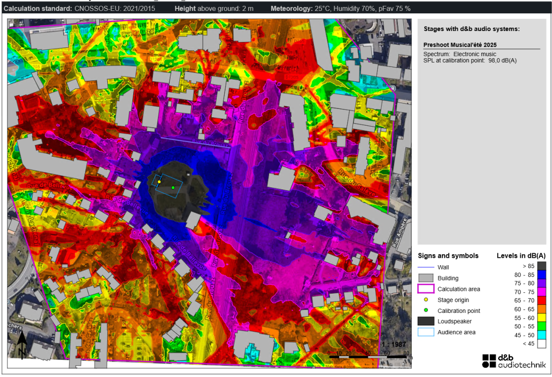Pick the 65 - 70 dB red swatch
Screen dimensions: 552x377
pos(542,301)
